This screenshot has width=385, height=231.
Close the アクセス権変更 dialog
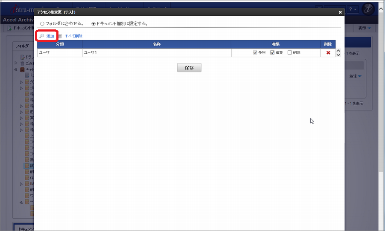[x=340, y=12]
